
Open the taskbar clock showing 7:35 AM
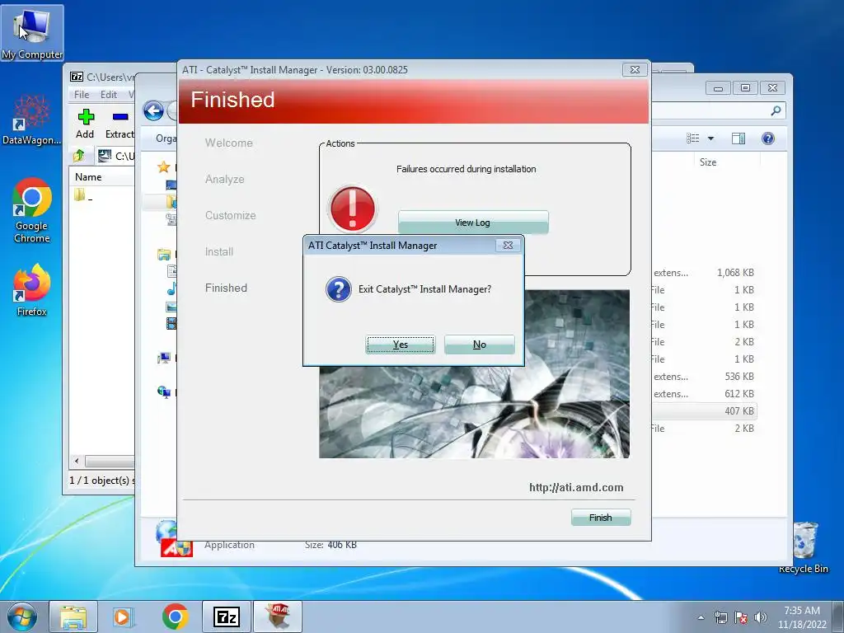pyautogui.click(x=802, y=617)
